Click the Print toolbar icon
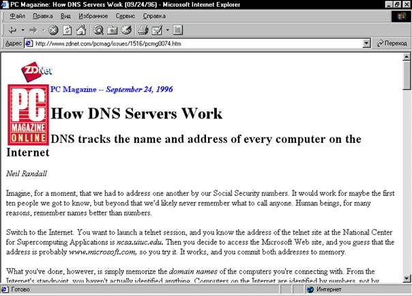Screen dimensions: 412x296 click(143, 30)
